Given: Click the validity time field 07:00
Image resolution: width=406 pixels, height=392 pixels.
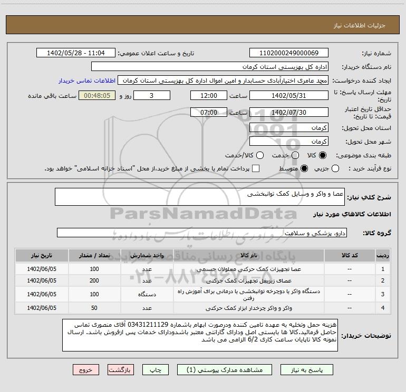Looking at the screenshot, I should pos(209,113).
